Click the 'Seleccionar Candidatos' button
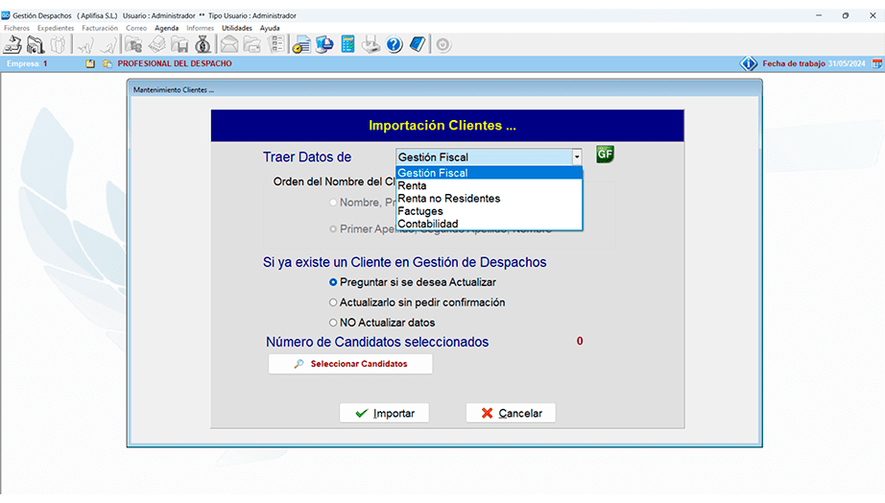The image size is (885, 503). click(x=350, y=364)
